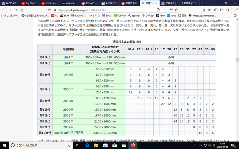Expand the bookmarks toolbar overflow chevron
This screenshot has height=149, width=239.
(235, 16)
